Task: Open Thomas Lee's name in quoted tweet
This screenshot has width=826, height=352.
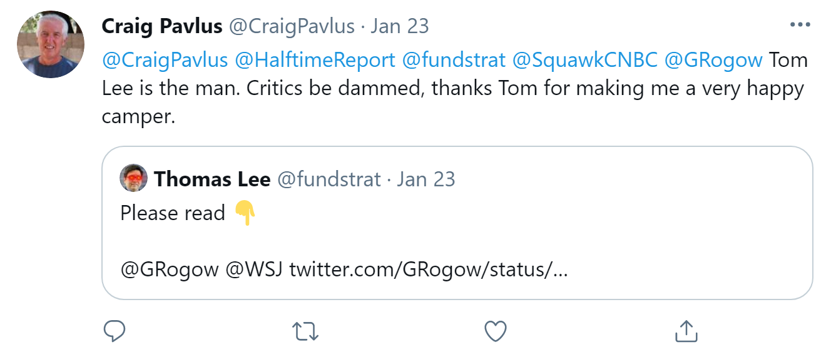Action: pos(212,180)
